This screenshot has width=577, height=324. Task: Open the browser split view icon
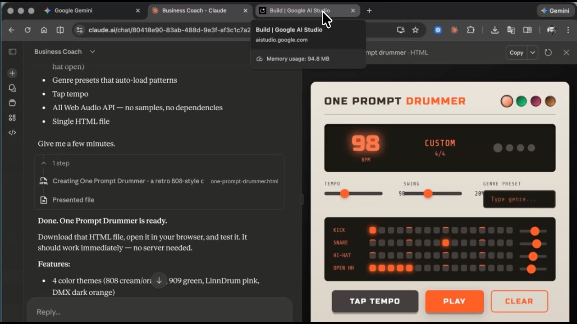tap(60, 30)
